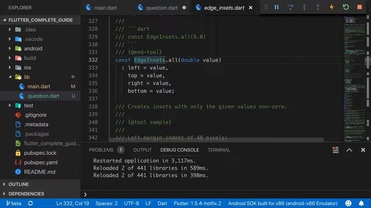Screen dimensions: 371x208
Task: Click the EdgeInsets identifier on line 332
Action: pos(150,60)
